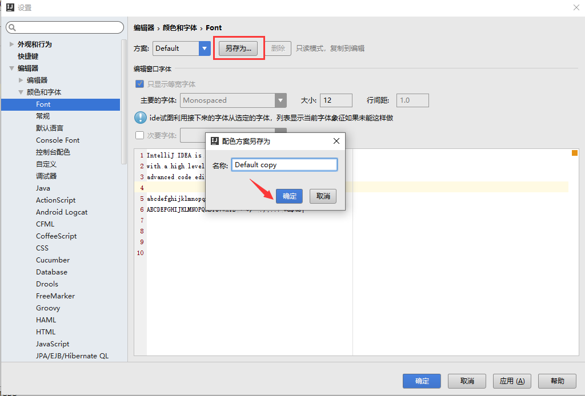Click the 行间距 field showing 1.0

pos(412,100)
